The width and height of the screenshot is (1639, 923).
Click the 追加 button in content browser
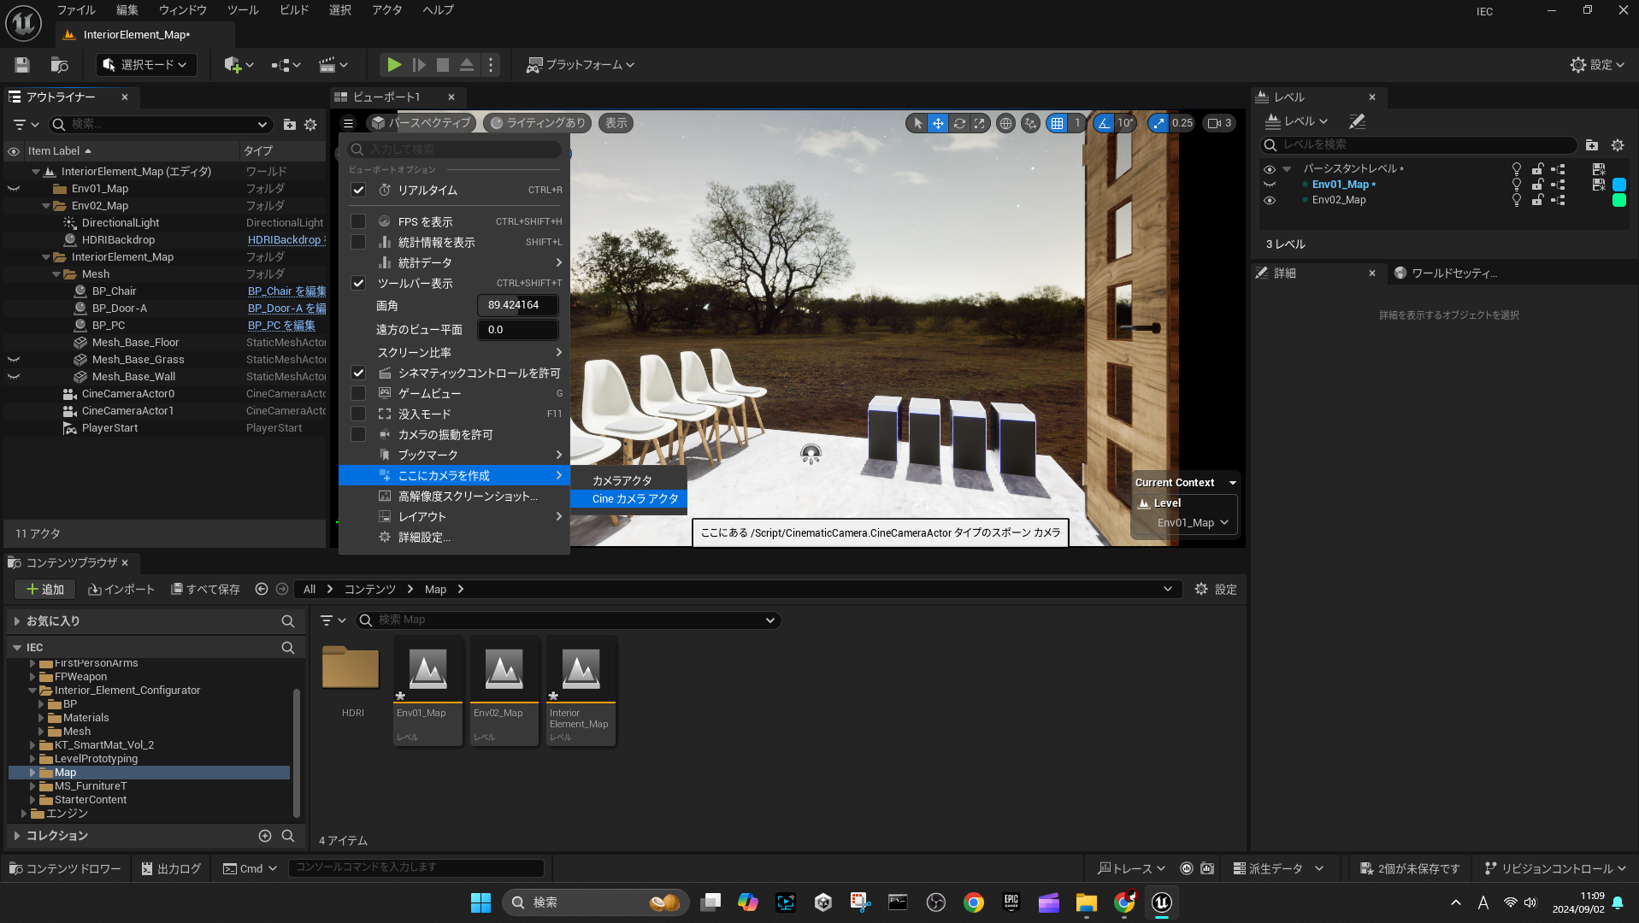pyautogui.click(x=44, y=590)
